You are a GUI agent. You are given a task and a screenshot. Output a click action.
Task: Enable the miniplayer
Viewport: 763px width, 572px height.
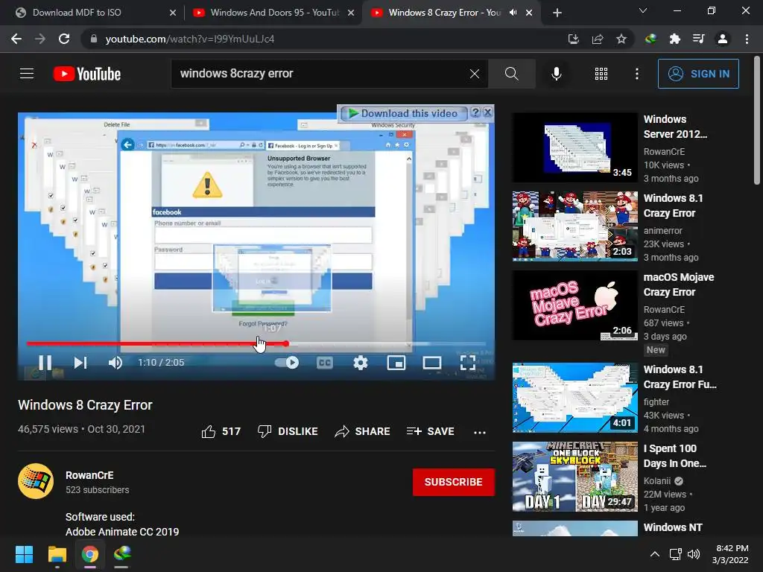click(x=396, y=363)
